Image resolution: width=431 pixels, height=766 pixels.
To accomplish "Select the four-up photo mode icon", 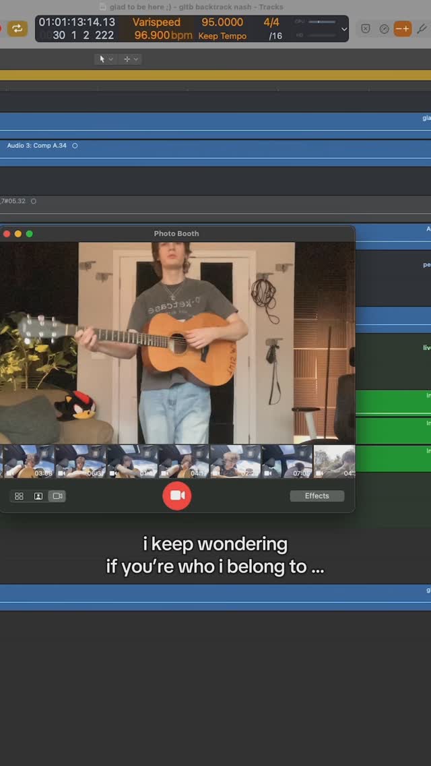I will point(19,496).
